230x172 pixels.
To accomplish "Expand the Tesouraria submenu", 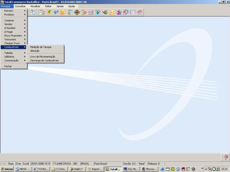I will pos(14,40).
